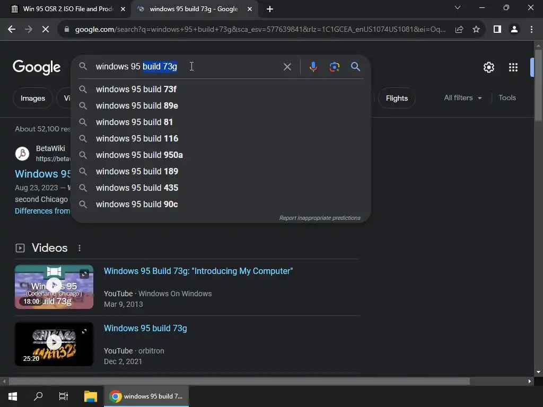Select the Images filter chip
The height and width of the screenshot is (407, 543).
(x=32, y=98)
